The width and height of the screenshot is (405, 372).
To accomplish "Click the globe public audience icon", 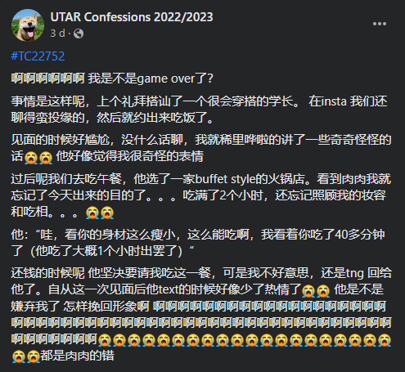I will [79, 34].
